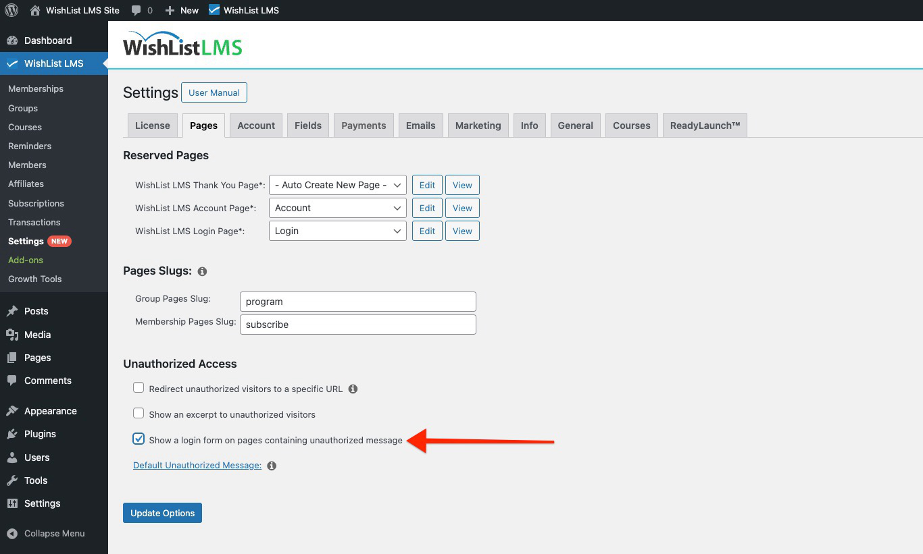
Task: Open the WordPress logo menu
Action: click(x=10, y=10)
